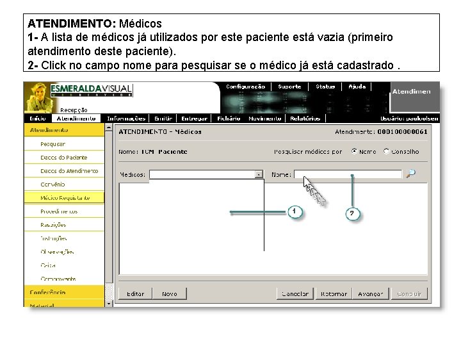Click the magnifier search icon beside Nome
461x346 pixels.
click(x=410, y=174)
